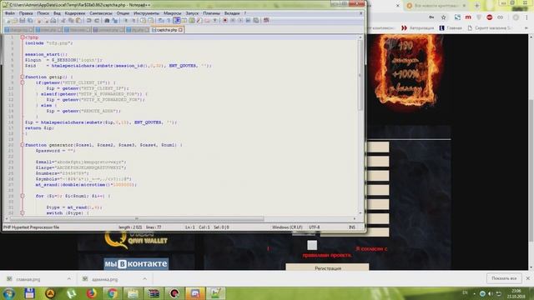This screenshot has height=300, width=534.
Task: Open the Главная bookmark
Action: click(x=451, y=27)
